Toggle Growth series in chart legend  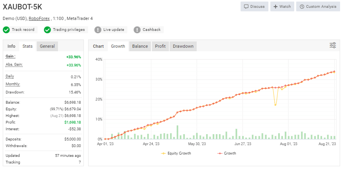click(226, 153)
